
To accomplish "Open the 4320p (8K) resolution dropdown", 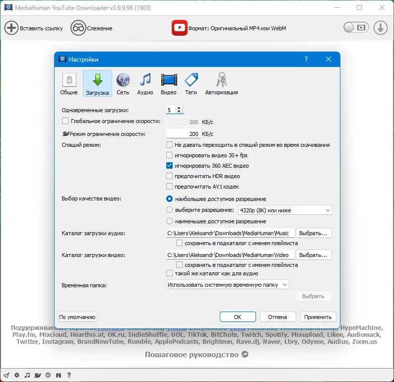I will (x=285, y=210).
